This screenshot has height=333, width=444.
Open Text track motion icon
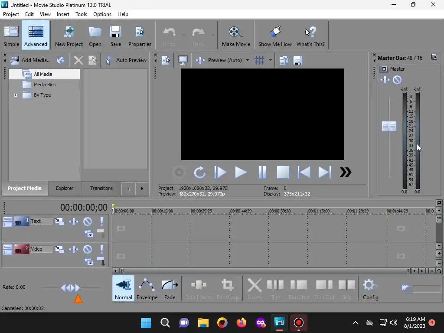59,222
